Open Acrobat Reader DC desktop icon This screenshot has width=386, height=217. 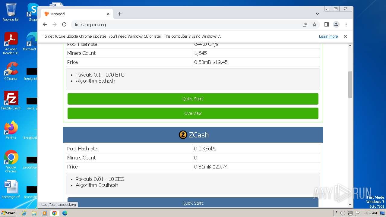point(11,43)
